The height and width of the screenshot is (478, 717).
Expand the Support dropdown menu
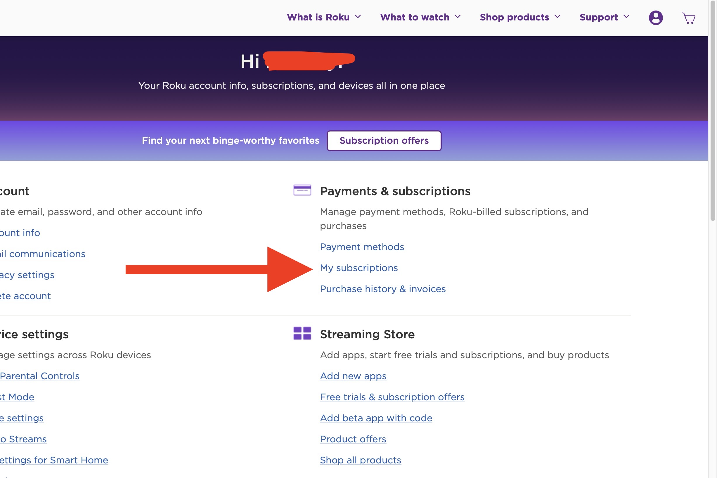[605, 18]
